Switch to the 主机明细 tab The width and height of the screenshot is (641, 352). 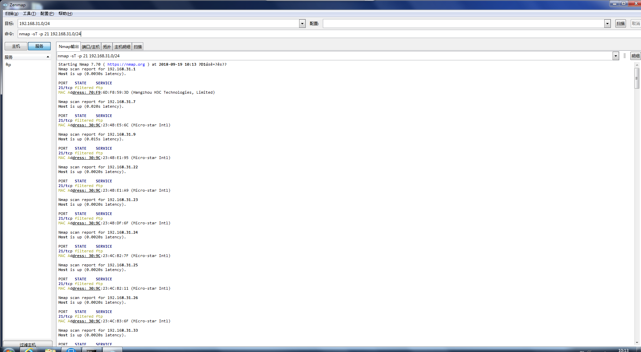pos(123,47)
